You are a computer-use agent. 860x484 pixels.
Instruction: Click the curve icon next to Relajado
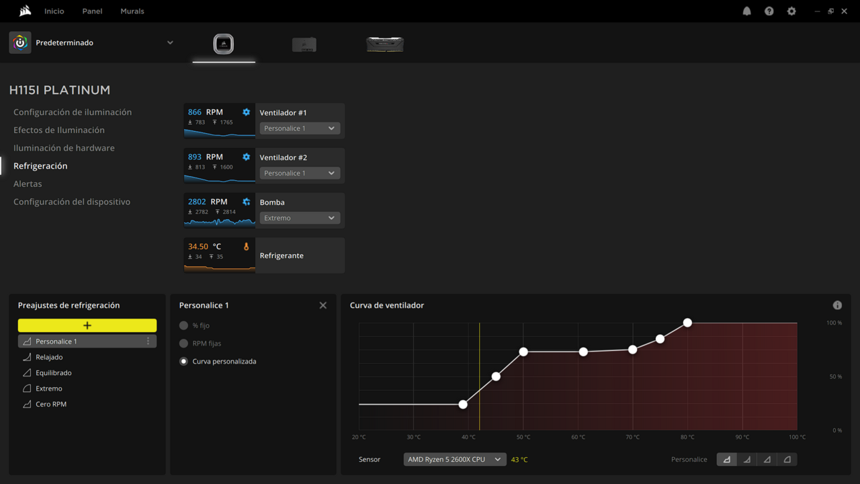[27, 357]
